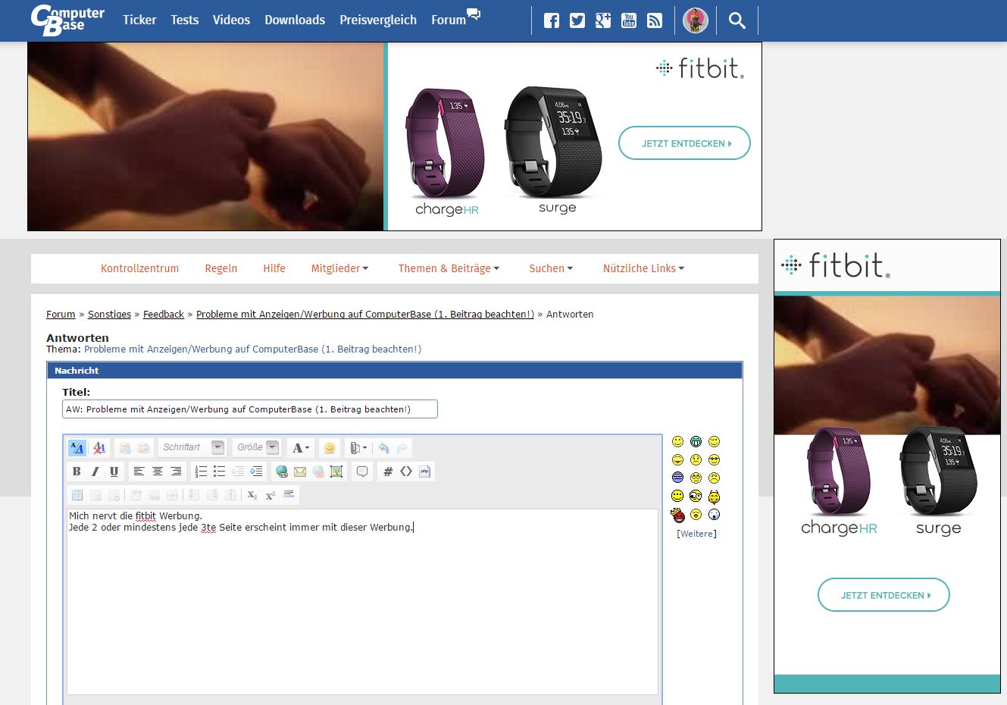Remove text formatting

tap(99, 448)
